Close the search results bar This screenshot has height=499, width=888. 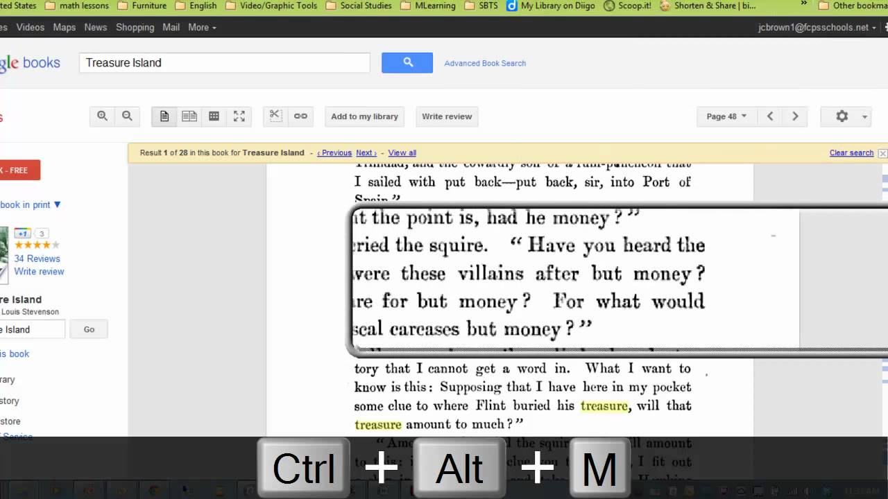(882, 153)
